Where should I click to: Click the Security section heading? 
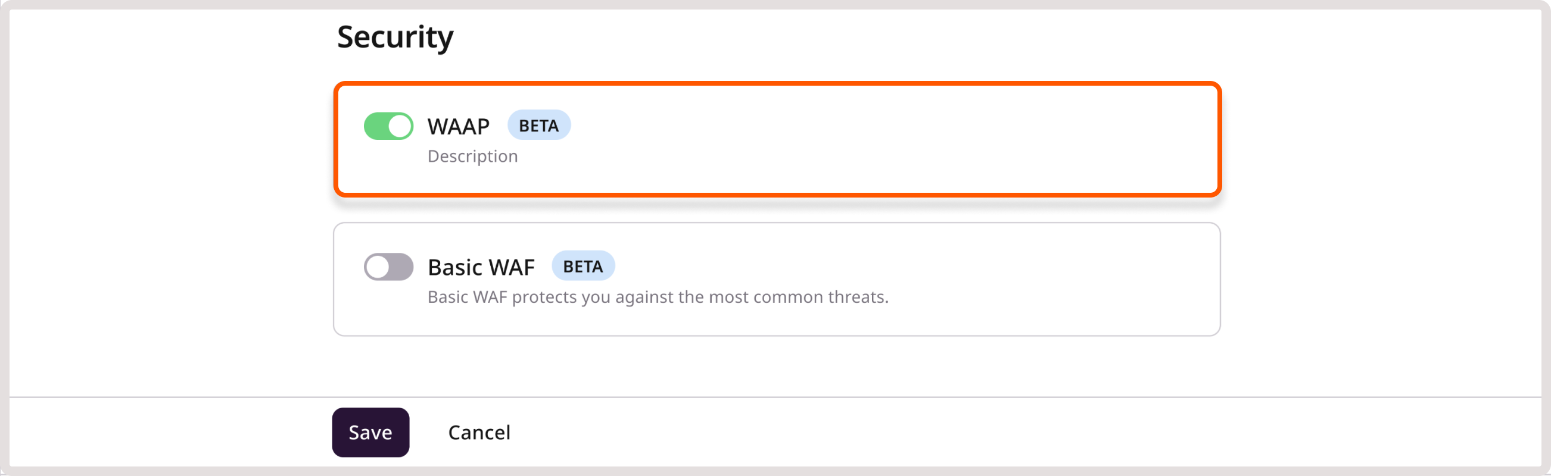(395, 38)
